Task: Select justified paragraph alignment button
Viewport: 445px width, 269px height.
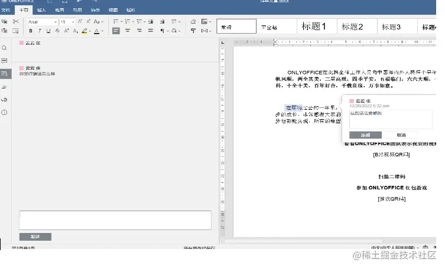Action: click(x=151, y=31)
